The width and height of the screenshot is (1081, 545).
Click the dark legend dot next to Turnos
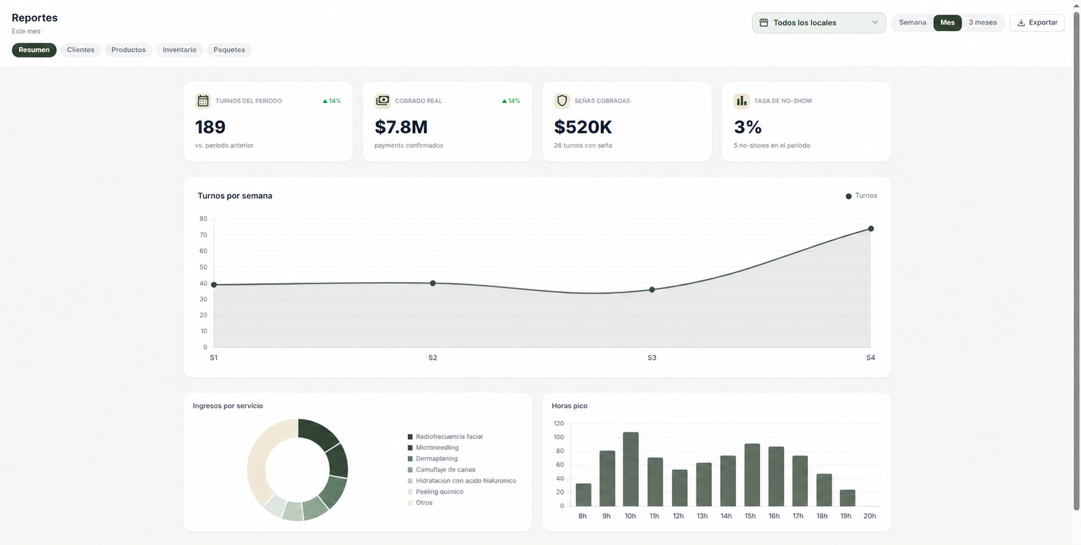tap(848, 196)
